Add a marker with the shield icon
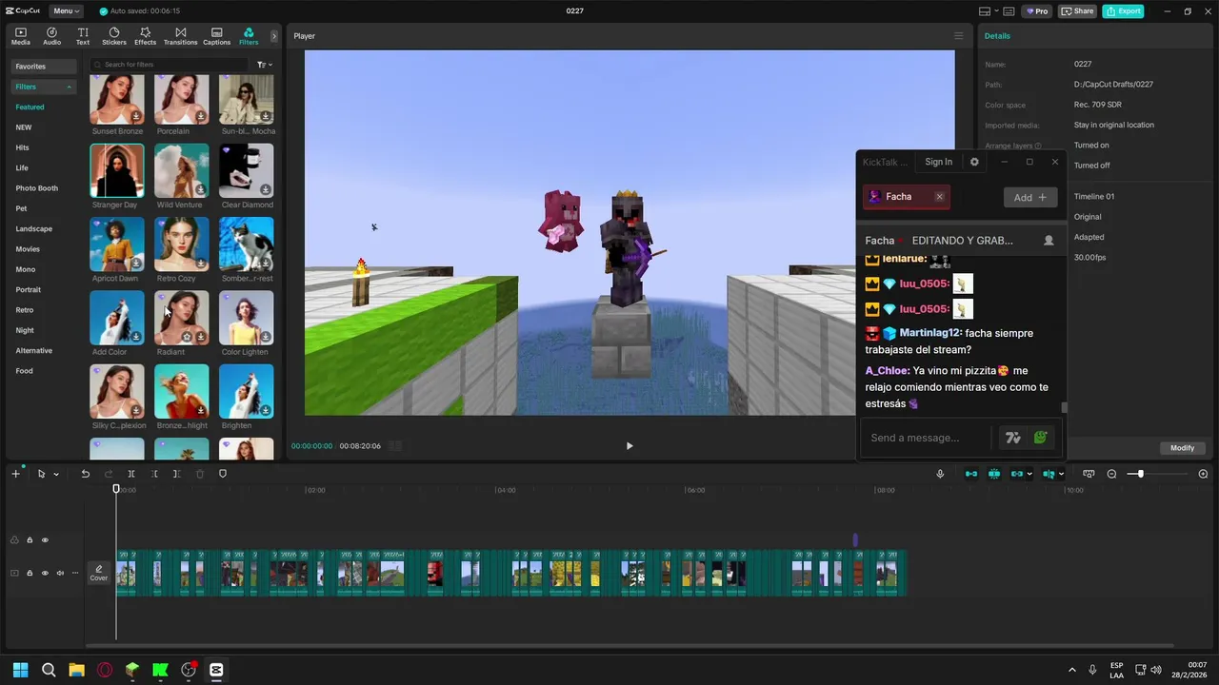The image size is (1219, 685). 223,474
